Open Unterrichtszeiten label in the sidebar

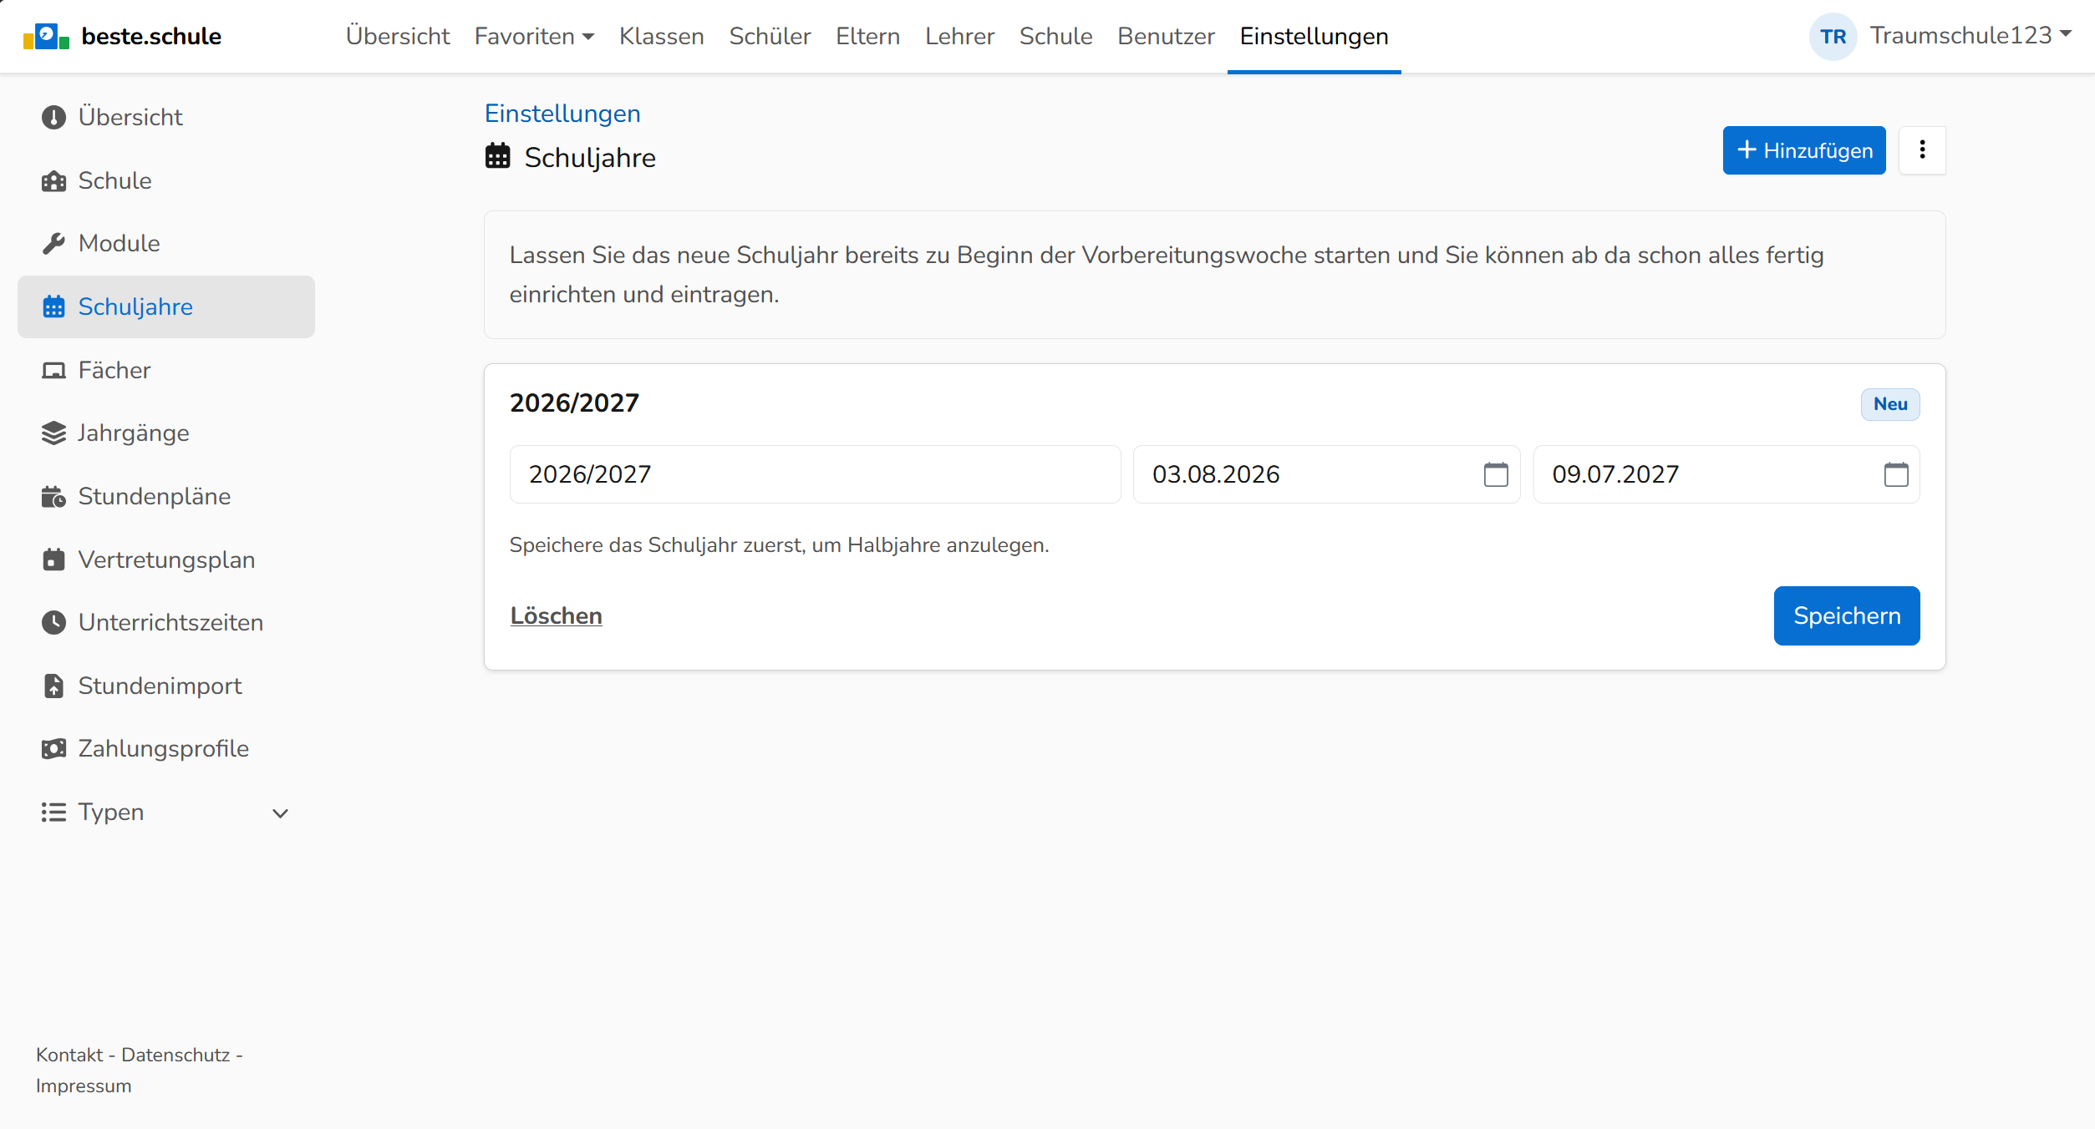tap(171, 623)
